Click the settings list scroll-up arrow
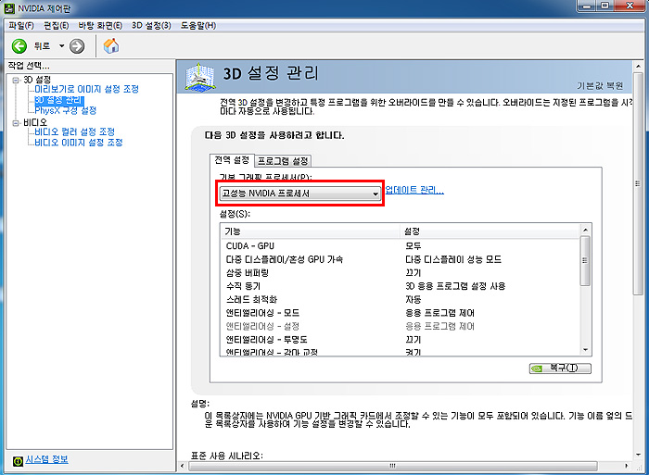 click(585, 230)
